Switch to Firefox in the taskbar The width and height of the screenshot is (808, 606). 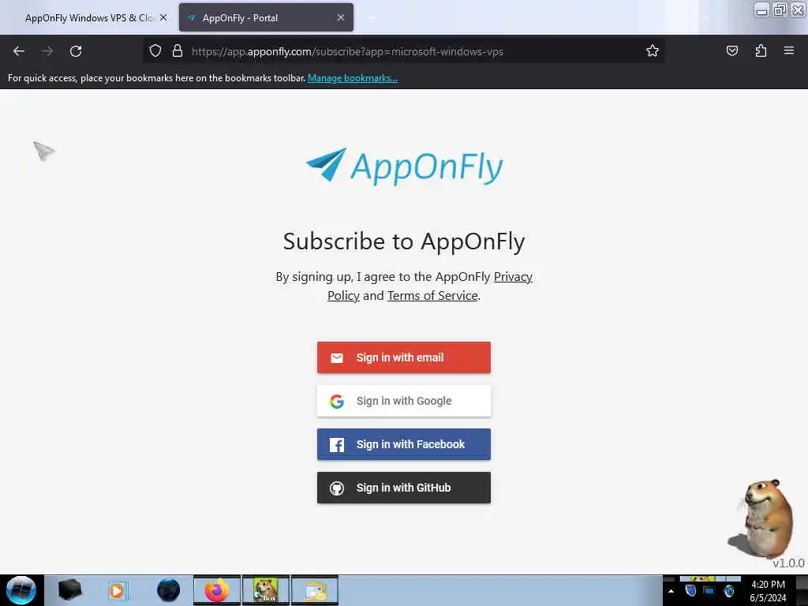tap(216, 590)
